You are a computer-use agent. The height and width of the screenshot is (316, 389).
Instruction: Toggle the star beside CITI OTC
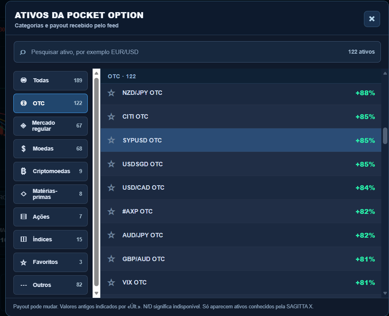(111, 117)
